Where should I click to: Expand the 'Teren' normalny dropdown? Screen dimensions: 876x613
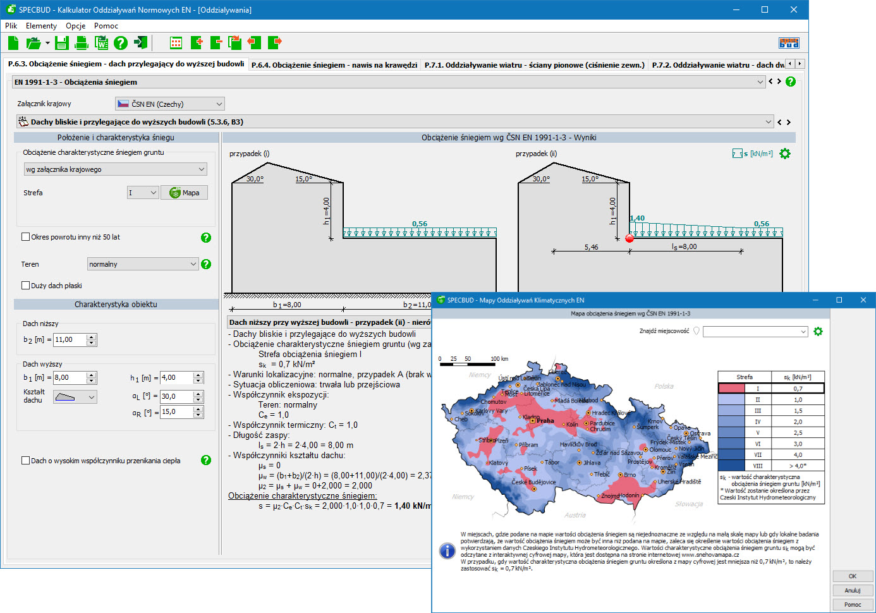(143, 264)
